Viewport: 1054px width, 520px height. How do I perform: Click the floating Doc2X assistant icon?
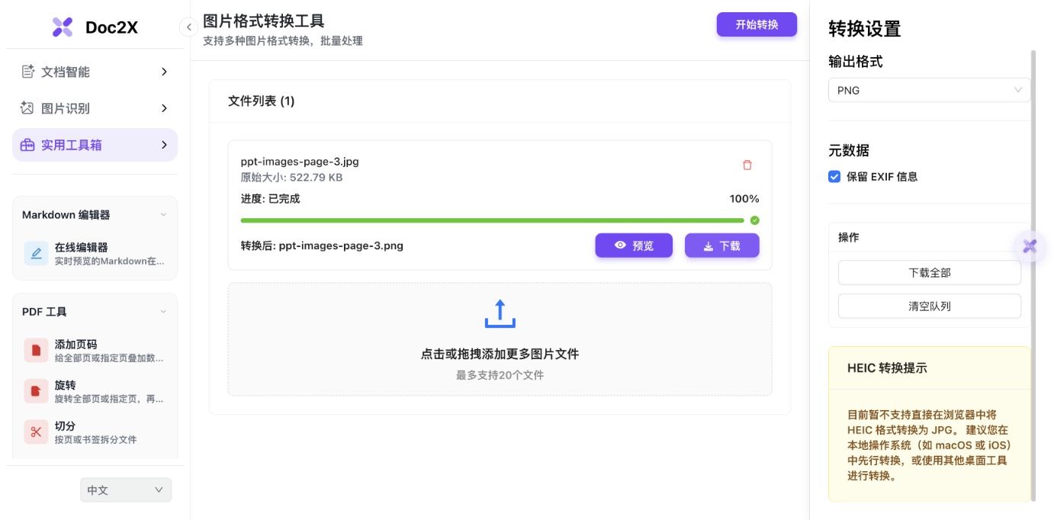click(1030, 246)
